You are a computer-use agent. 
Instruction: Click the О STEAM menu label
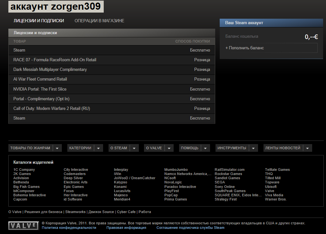point(119,148)
